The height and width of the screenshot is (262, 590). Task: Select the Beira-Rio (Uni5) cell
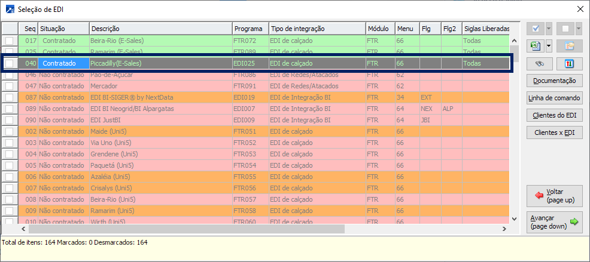pyautogui.click(x=161, y=199)
